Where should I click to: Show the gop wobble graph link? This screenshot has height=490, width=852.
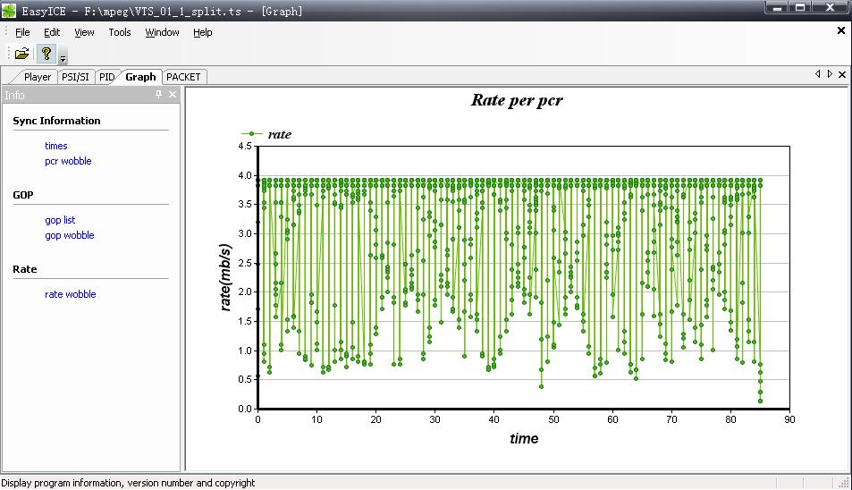69,235
